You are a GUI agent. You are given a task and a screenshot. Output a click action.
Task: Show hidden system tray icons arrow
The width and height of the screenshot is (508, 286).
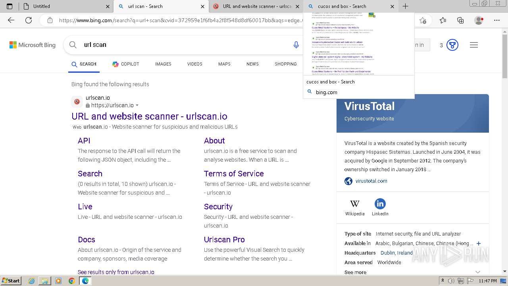[x=443, y=281]
